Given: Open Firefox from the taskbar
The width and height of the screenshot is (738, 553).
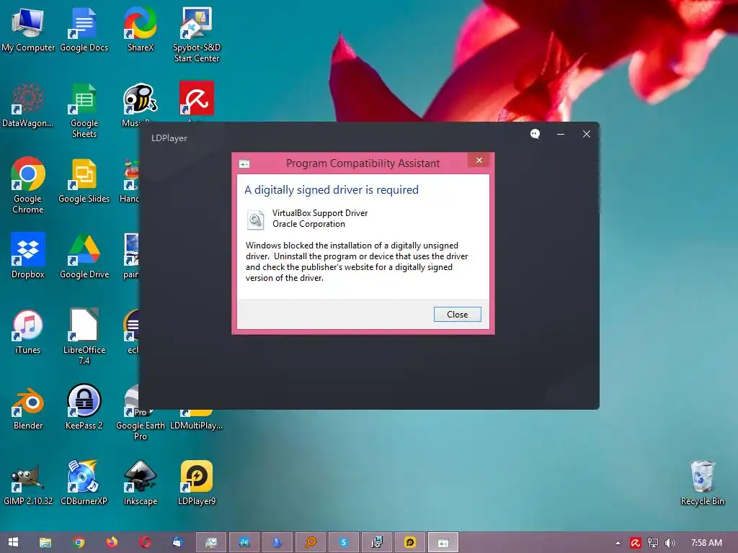Looking at the screenshot, I should point(112,542).
